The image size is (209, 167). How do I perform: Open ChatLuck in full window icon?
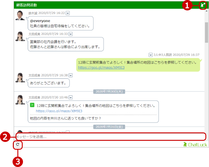click(203, 5)
